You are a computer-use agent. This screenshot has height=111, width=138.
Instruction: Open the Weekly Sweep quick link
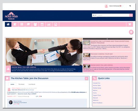97,88
